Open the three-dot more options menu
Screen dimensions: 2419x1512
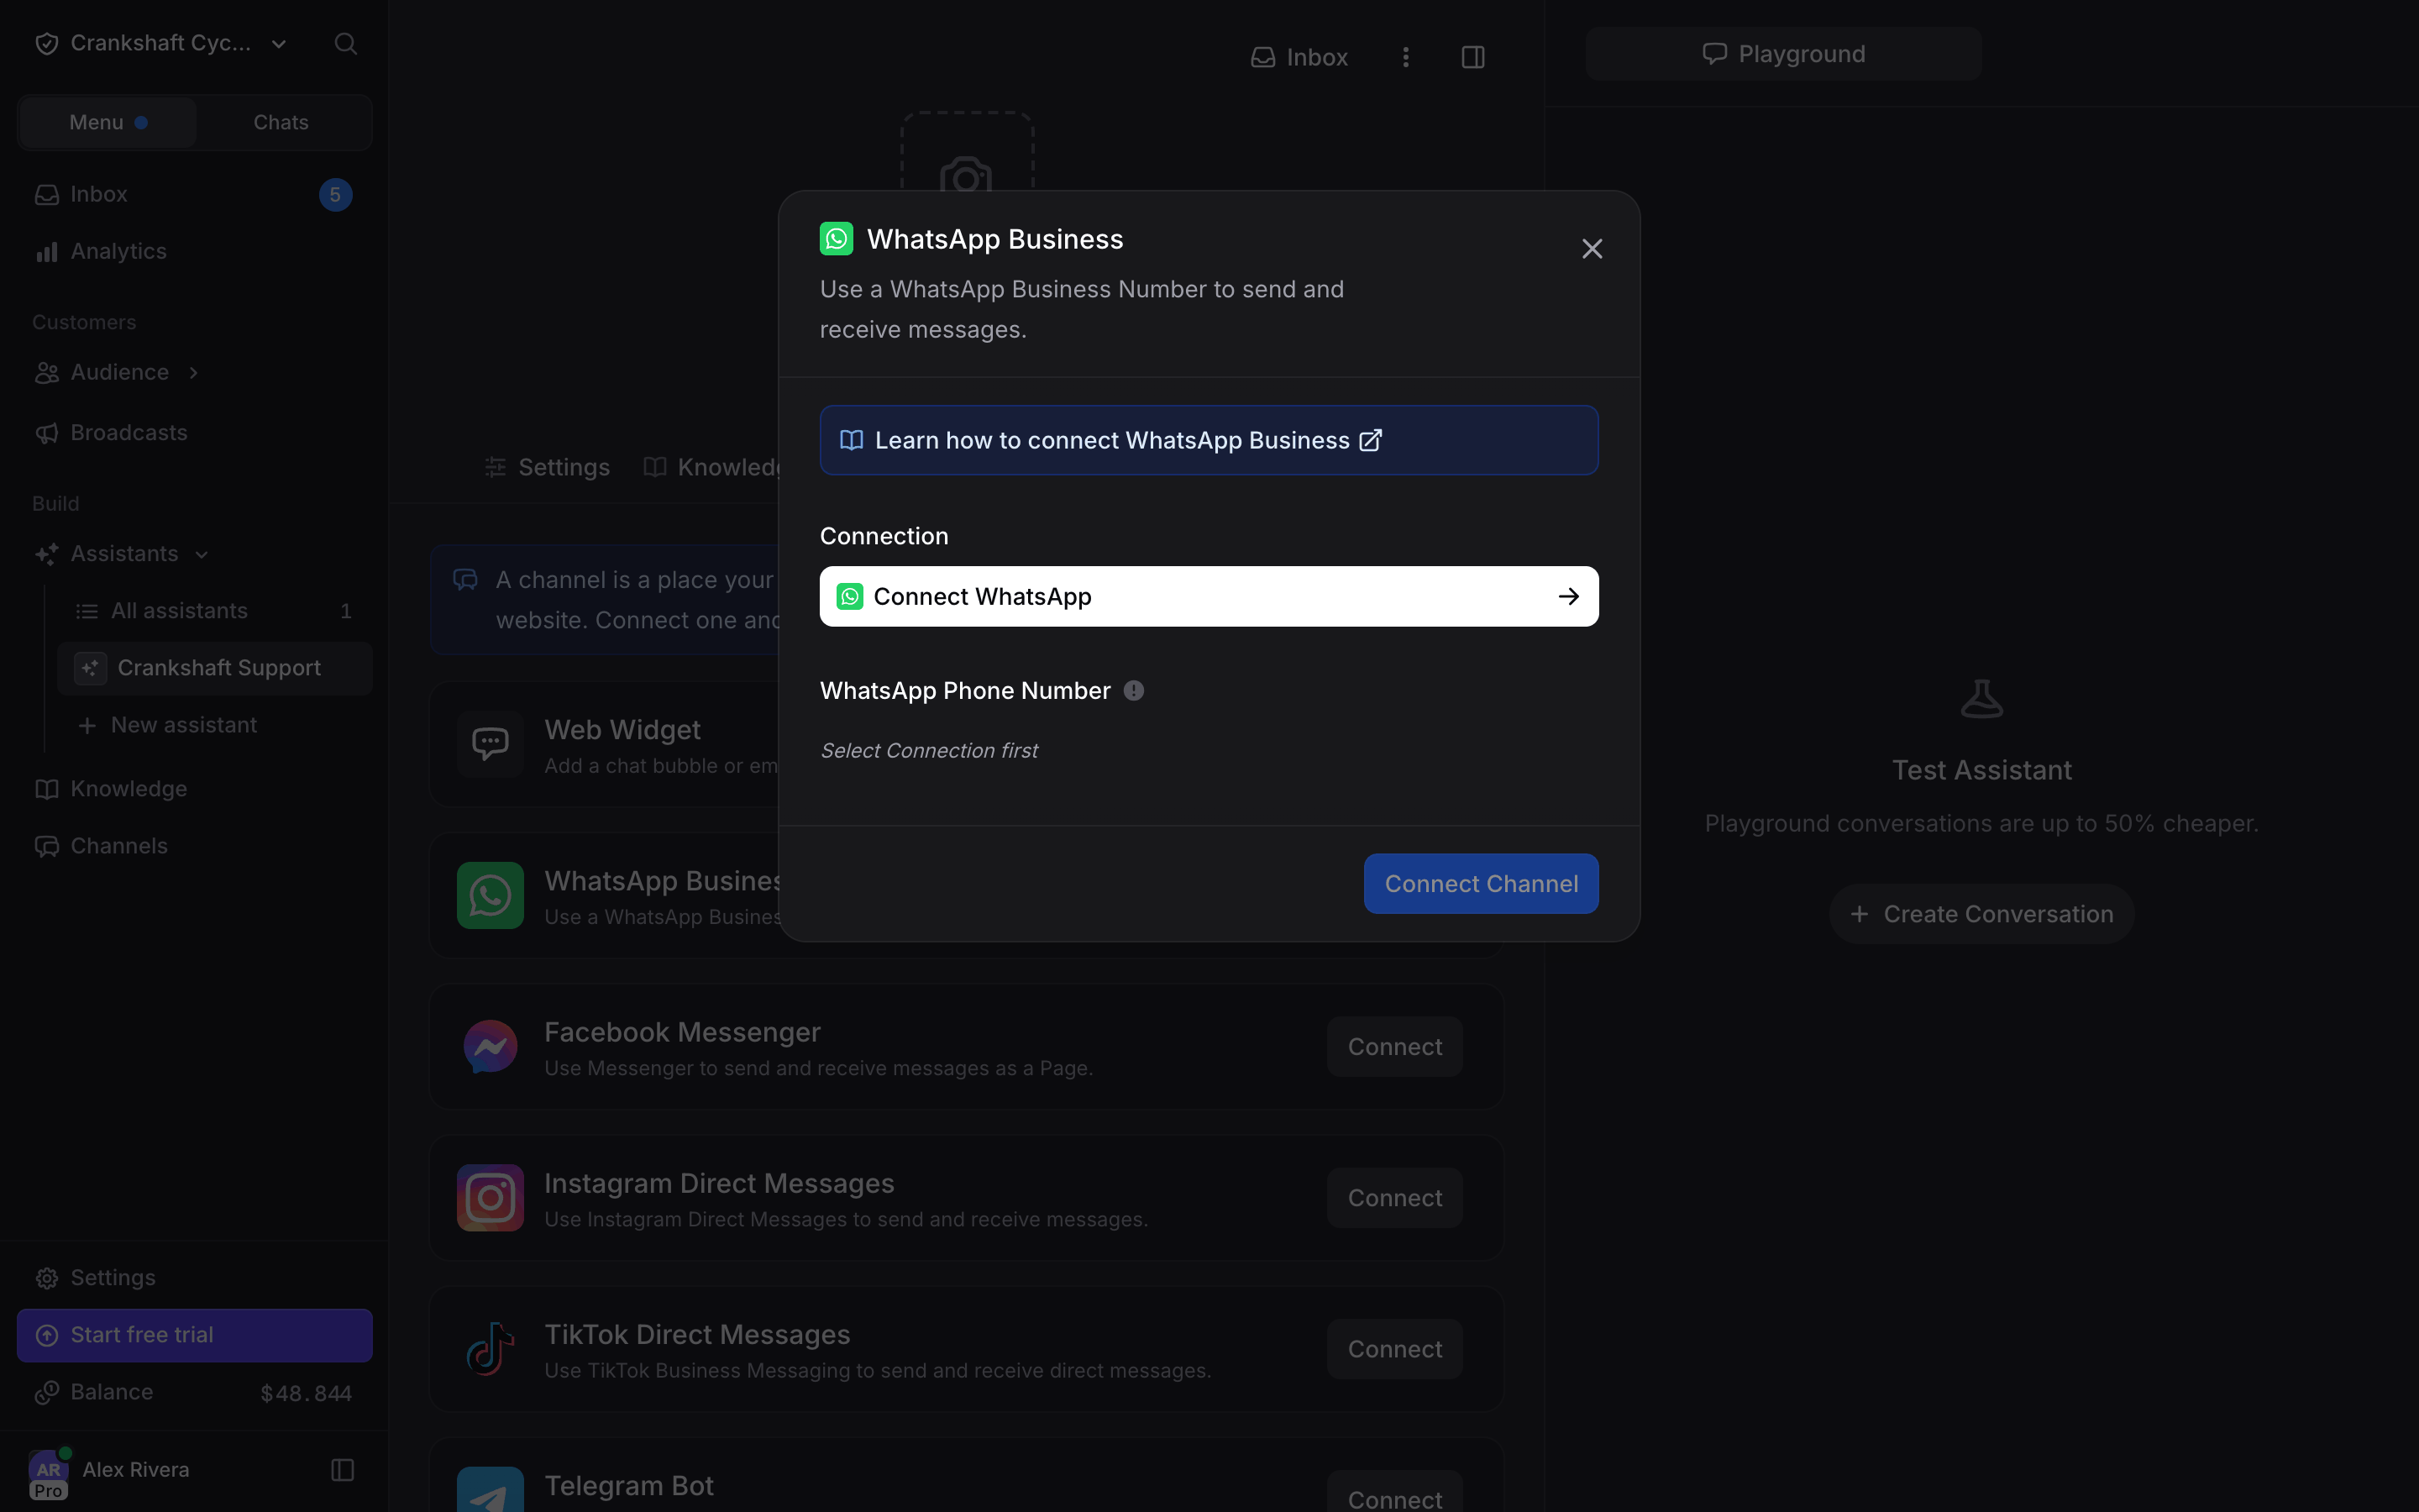[1405, 57]
